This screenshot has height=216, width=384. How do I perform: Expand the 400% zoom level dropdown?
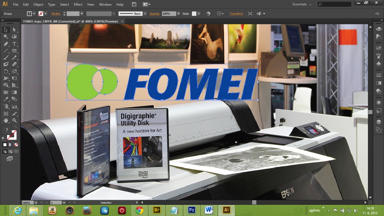36,203
